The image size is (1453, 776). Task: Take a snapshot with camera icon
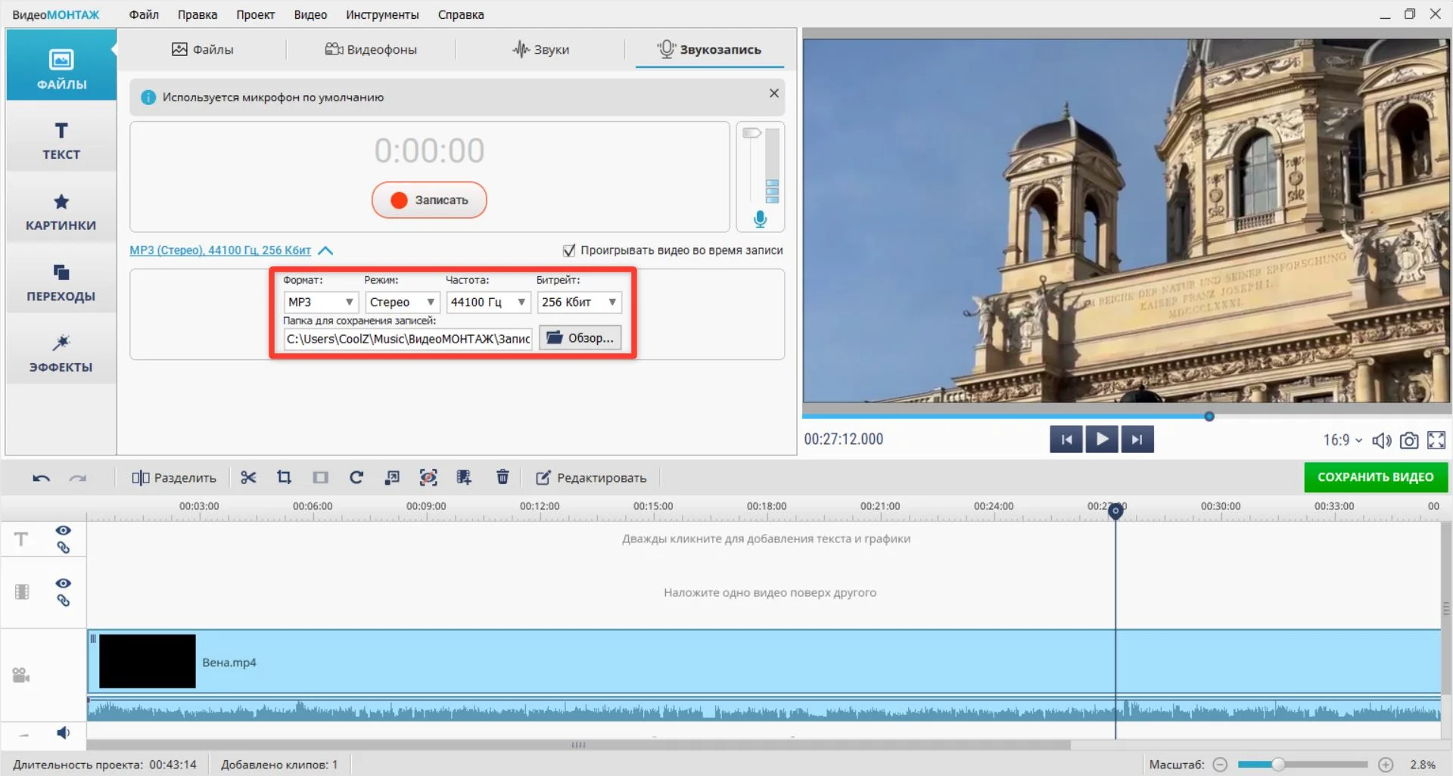tap(1408, 440)
